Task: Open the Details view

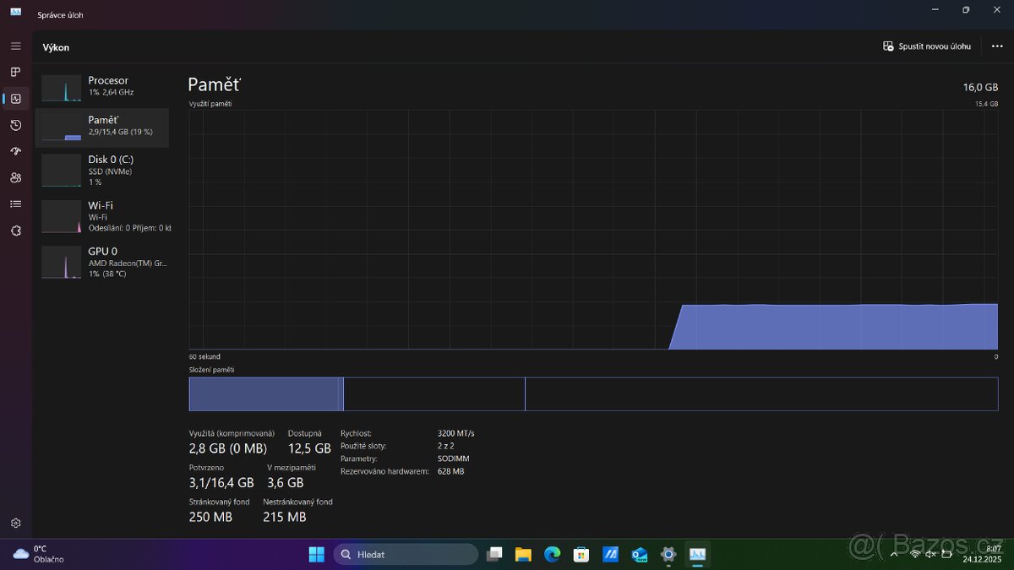Action: click(15, 204)
